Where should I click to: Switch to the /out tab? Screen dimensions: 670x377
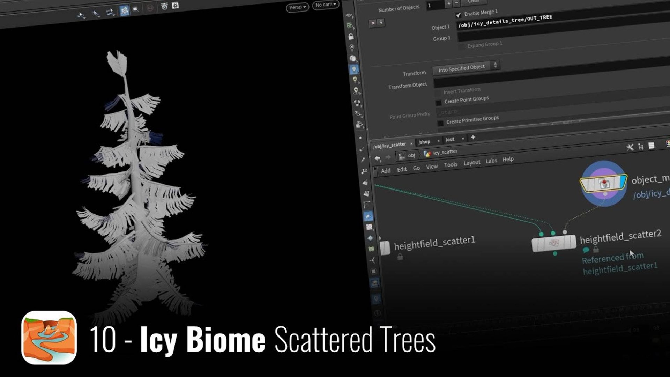coord(450,139)
